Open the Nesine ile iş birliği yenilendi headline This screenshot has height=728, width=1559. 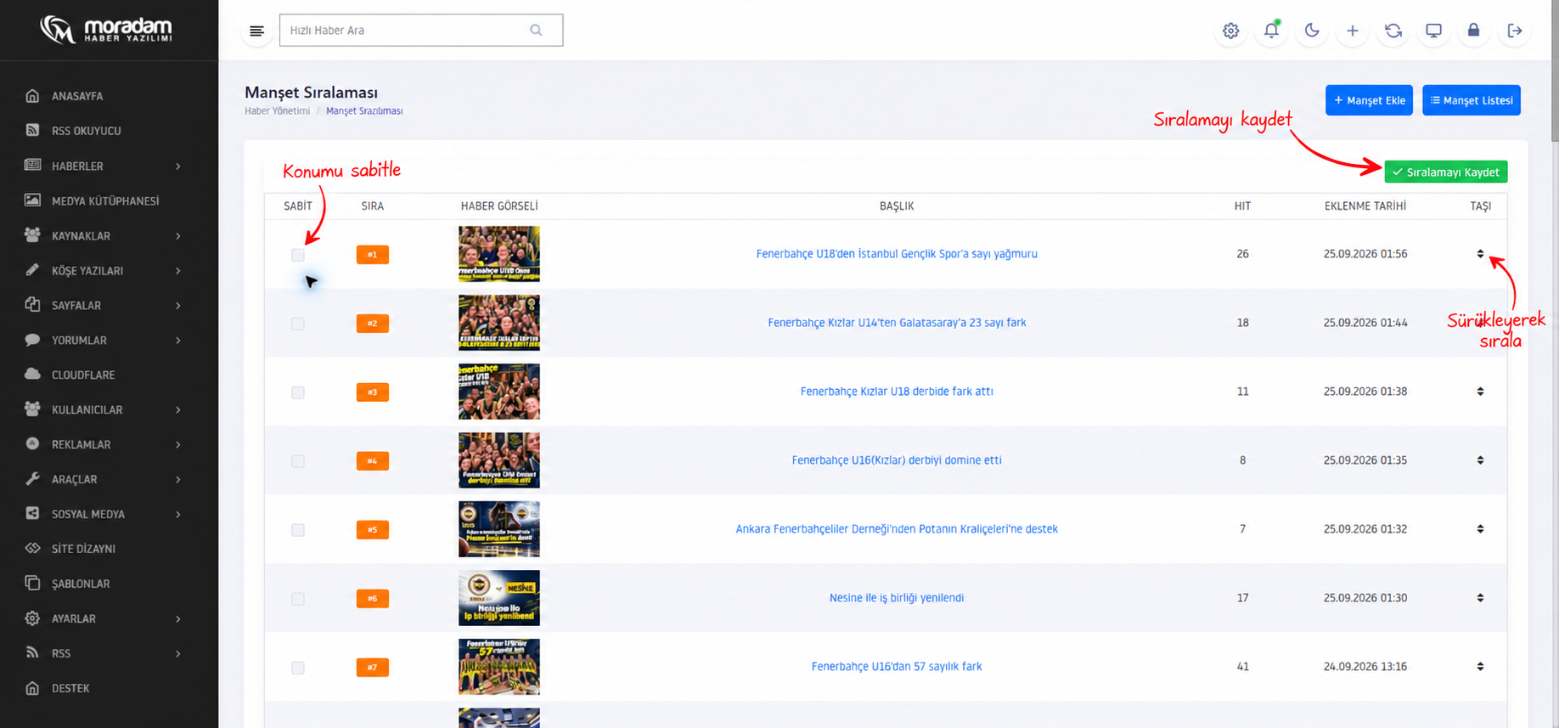(x=897, y=598)
